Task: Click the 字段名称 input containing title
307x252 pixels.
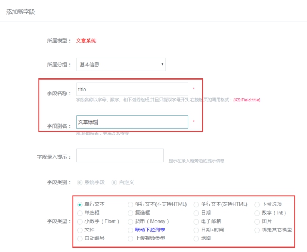Action: point(132,90)
